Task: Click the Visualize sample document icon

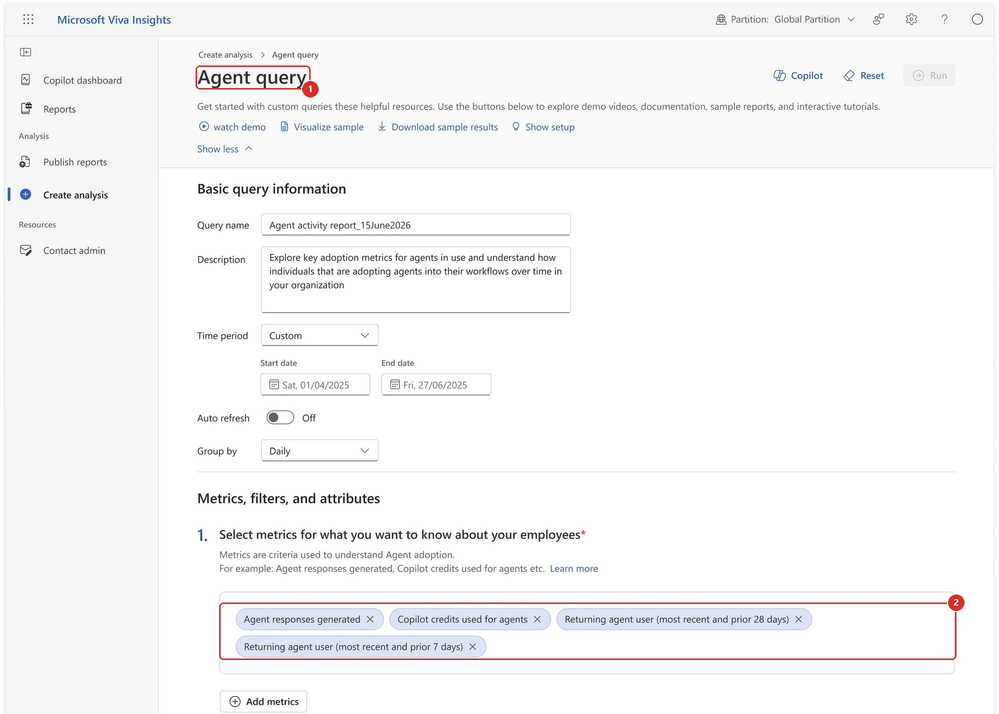Action: tap(284, 126)
